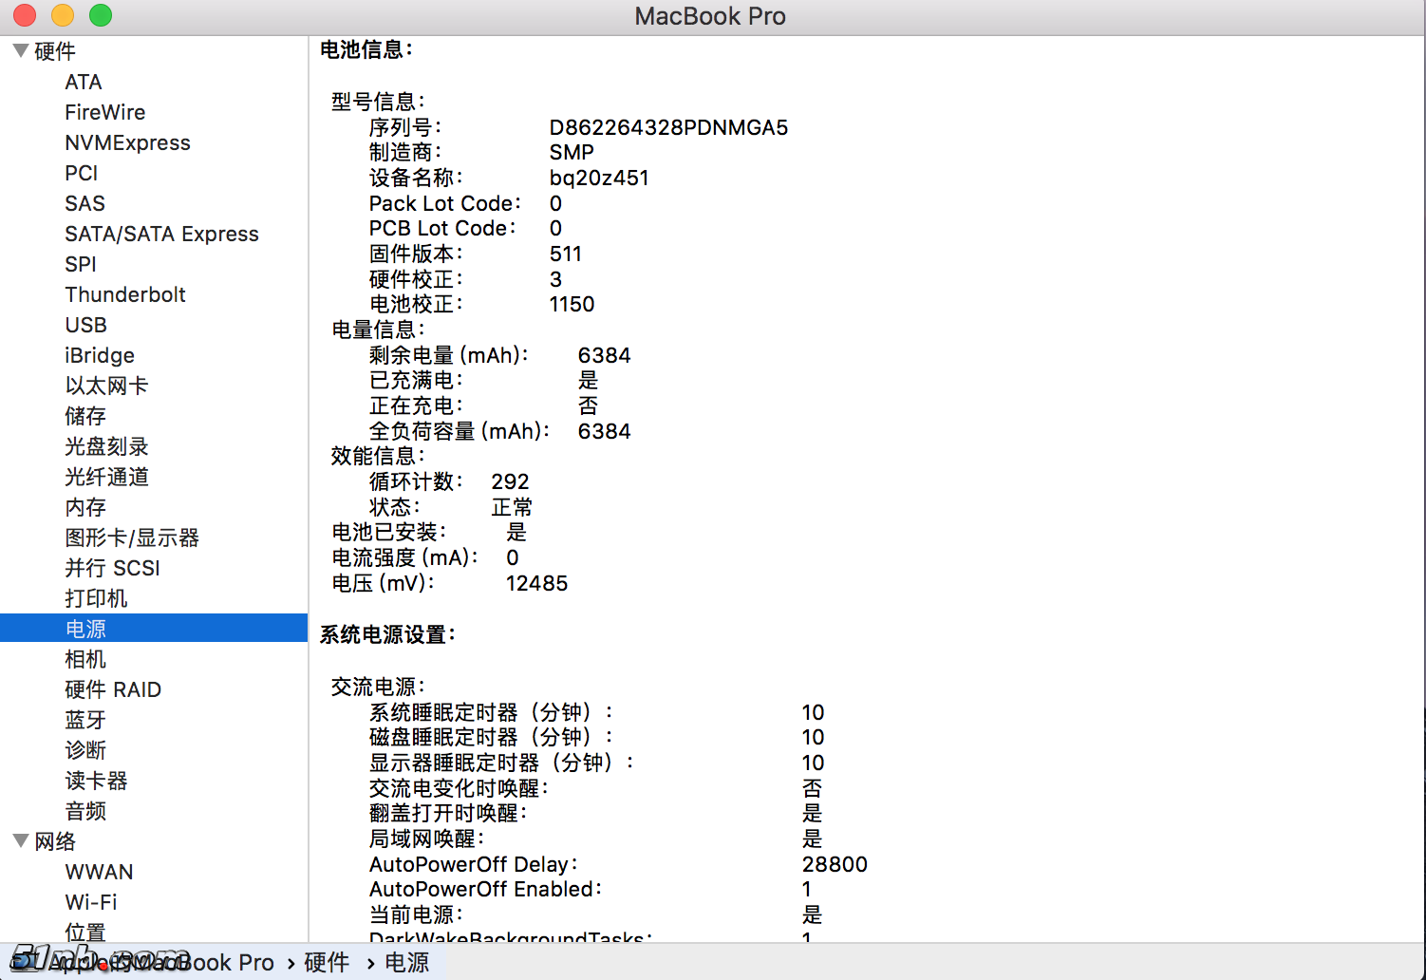Click 硬件 in the breadcrumb path
The width and height of the screenshot is (1426, 980).
coord(326,962)
